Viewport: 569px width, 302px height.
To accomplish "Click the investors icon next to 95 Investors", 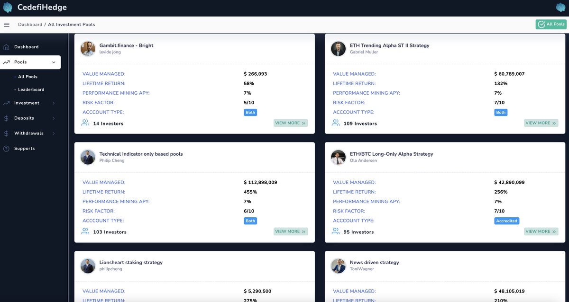I will (336, 231).
